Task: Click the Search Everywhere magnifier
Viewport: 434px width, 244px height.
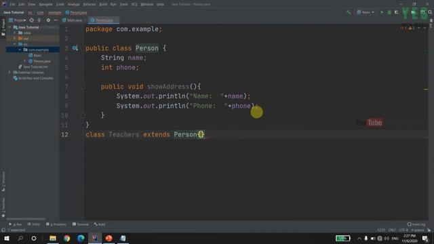Action: (430, 12)
